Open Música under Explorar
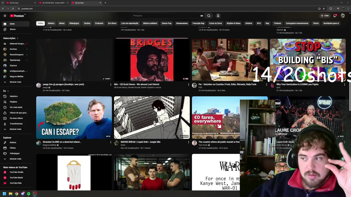The width and height of the screenshot is (351, 197). (16, 143)
